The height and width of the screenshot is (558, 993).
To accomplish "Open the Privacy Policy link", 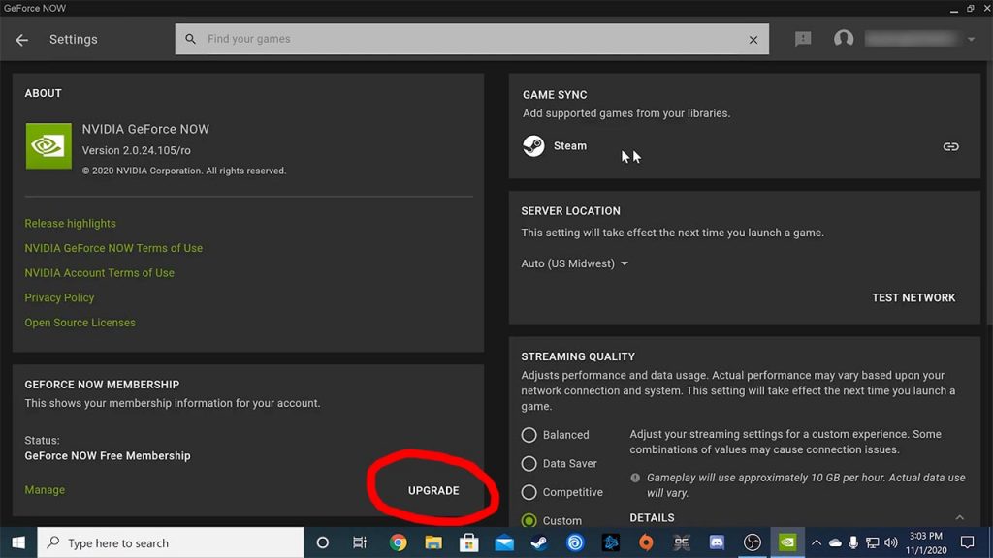I will coord(59,297).
